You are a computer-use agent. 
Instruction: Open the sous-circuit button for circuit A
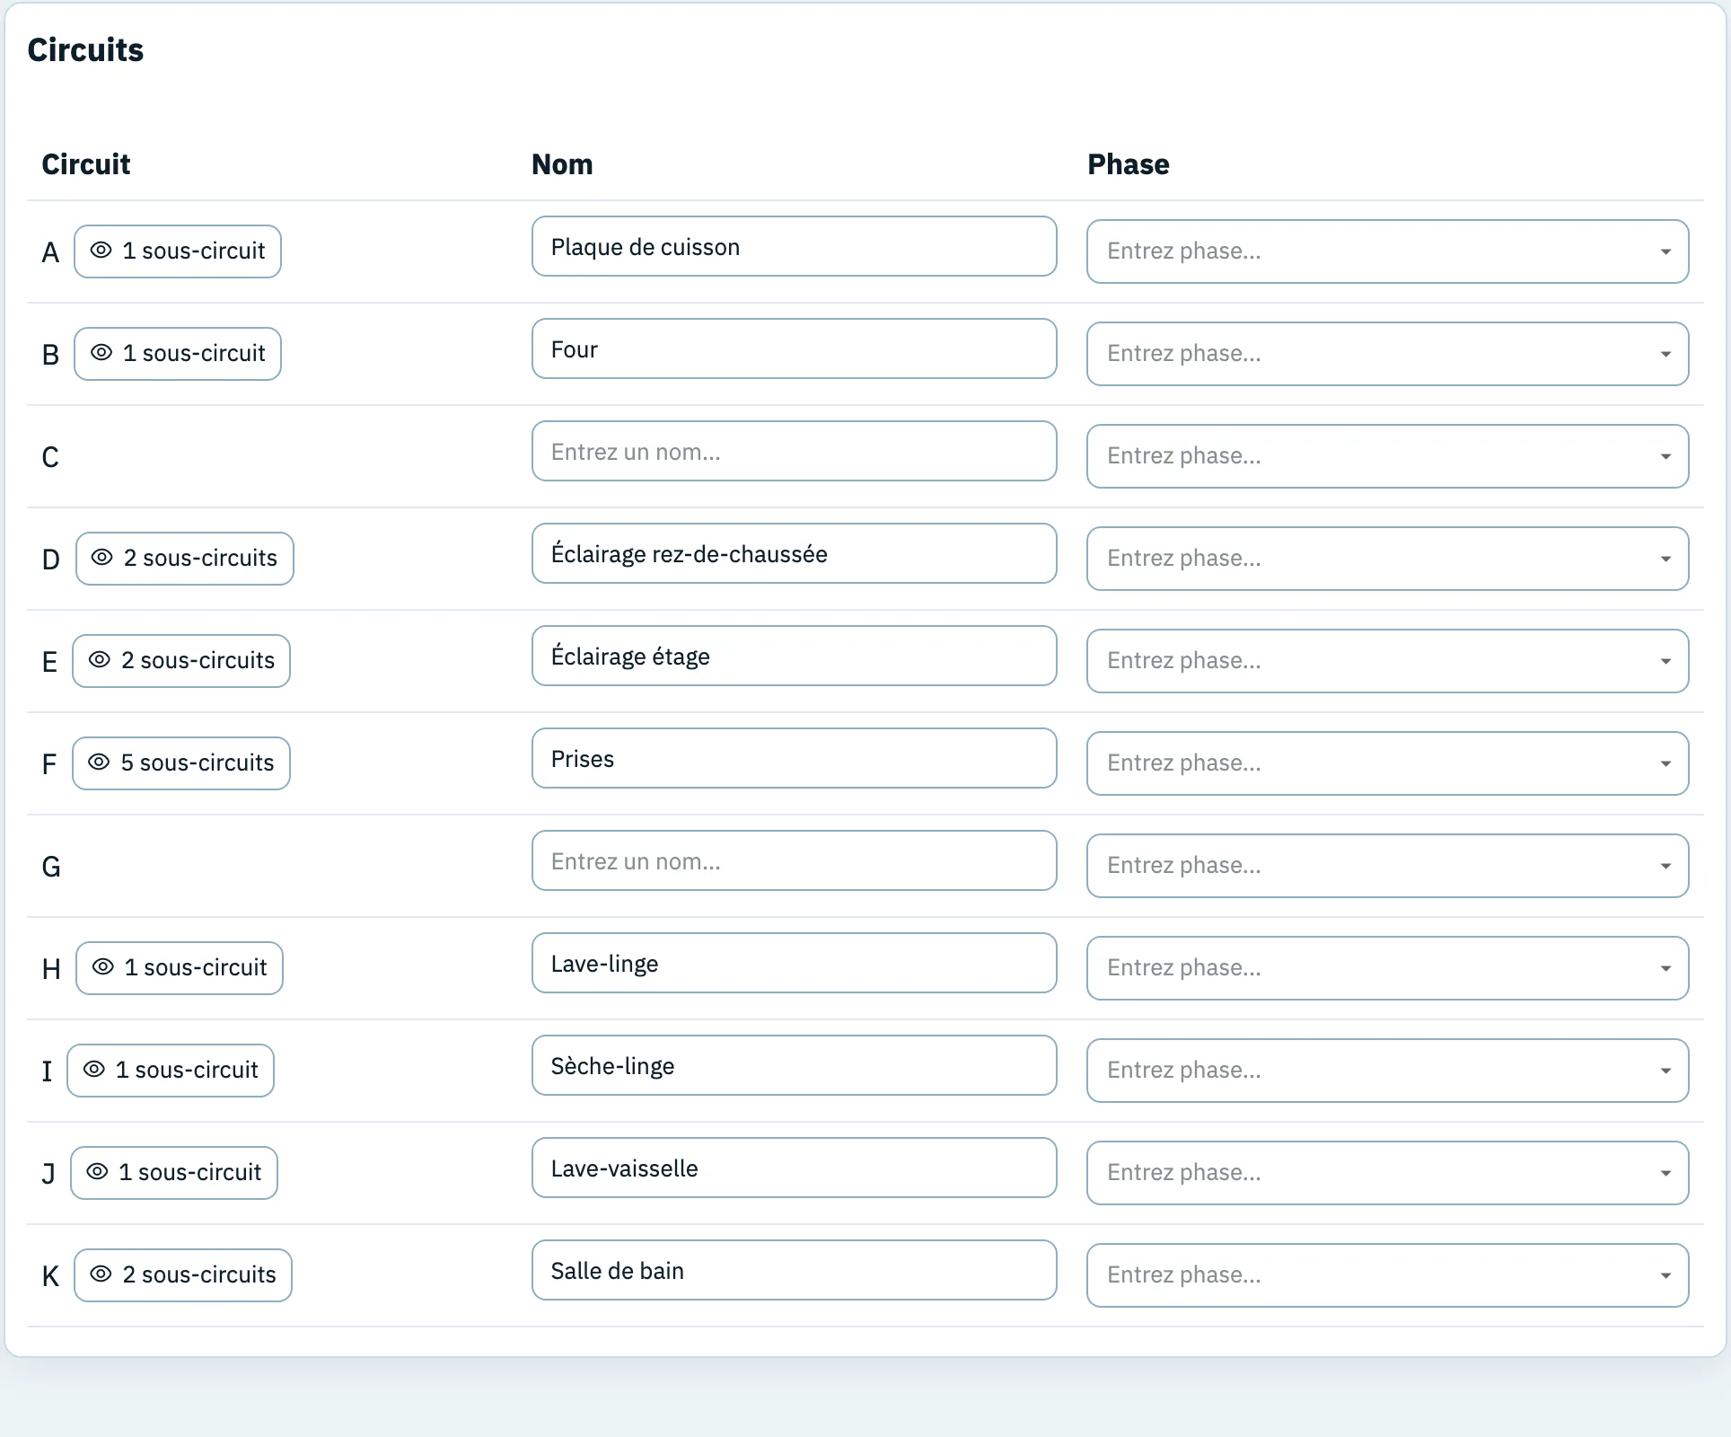pyautogui.click(x=178, y=251)
